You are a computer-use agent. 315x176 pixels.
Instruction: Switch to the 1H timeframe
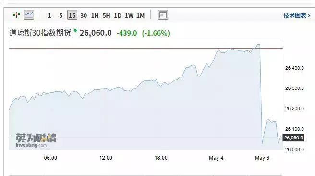coord(95,16)
